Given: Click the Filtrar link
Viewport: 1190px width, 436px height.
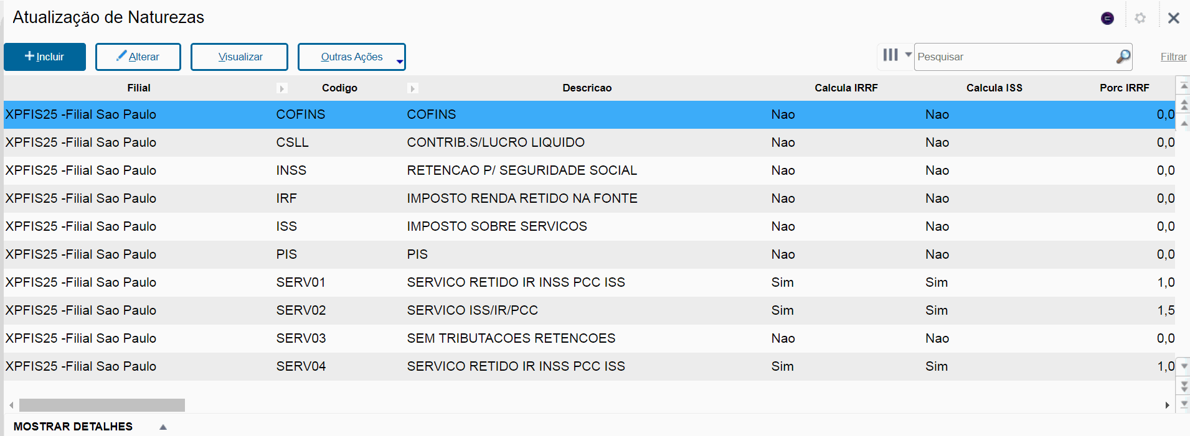Looking at the screenshot, I should [1173, 57].
